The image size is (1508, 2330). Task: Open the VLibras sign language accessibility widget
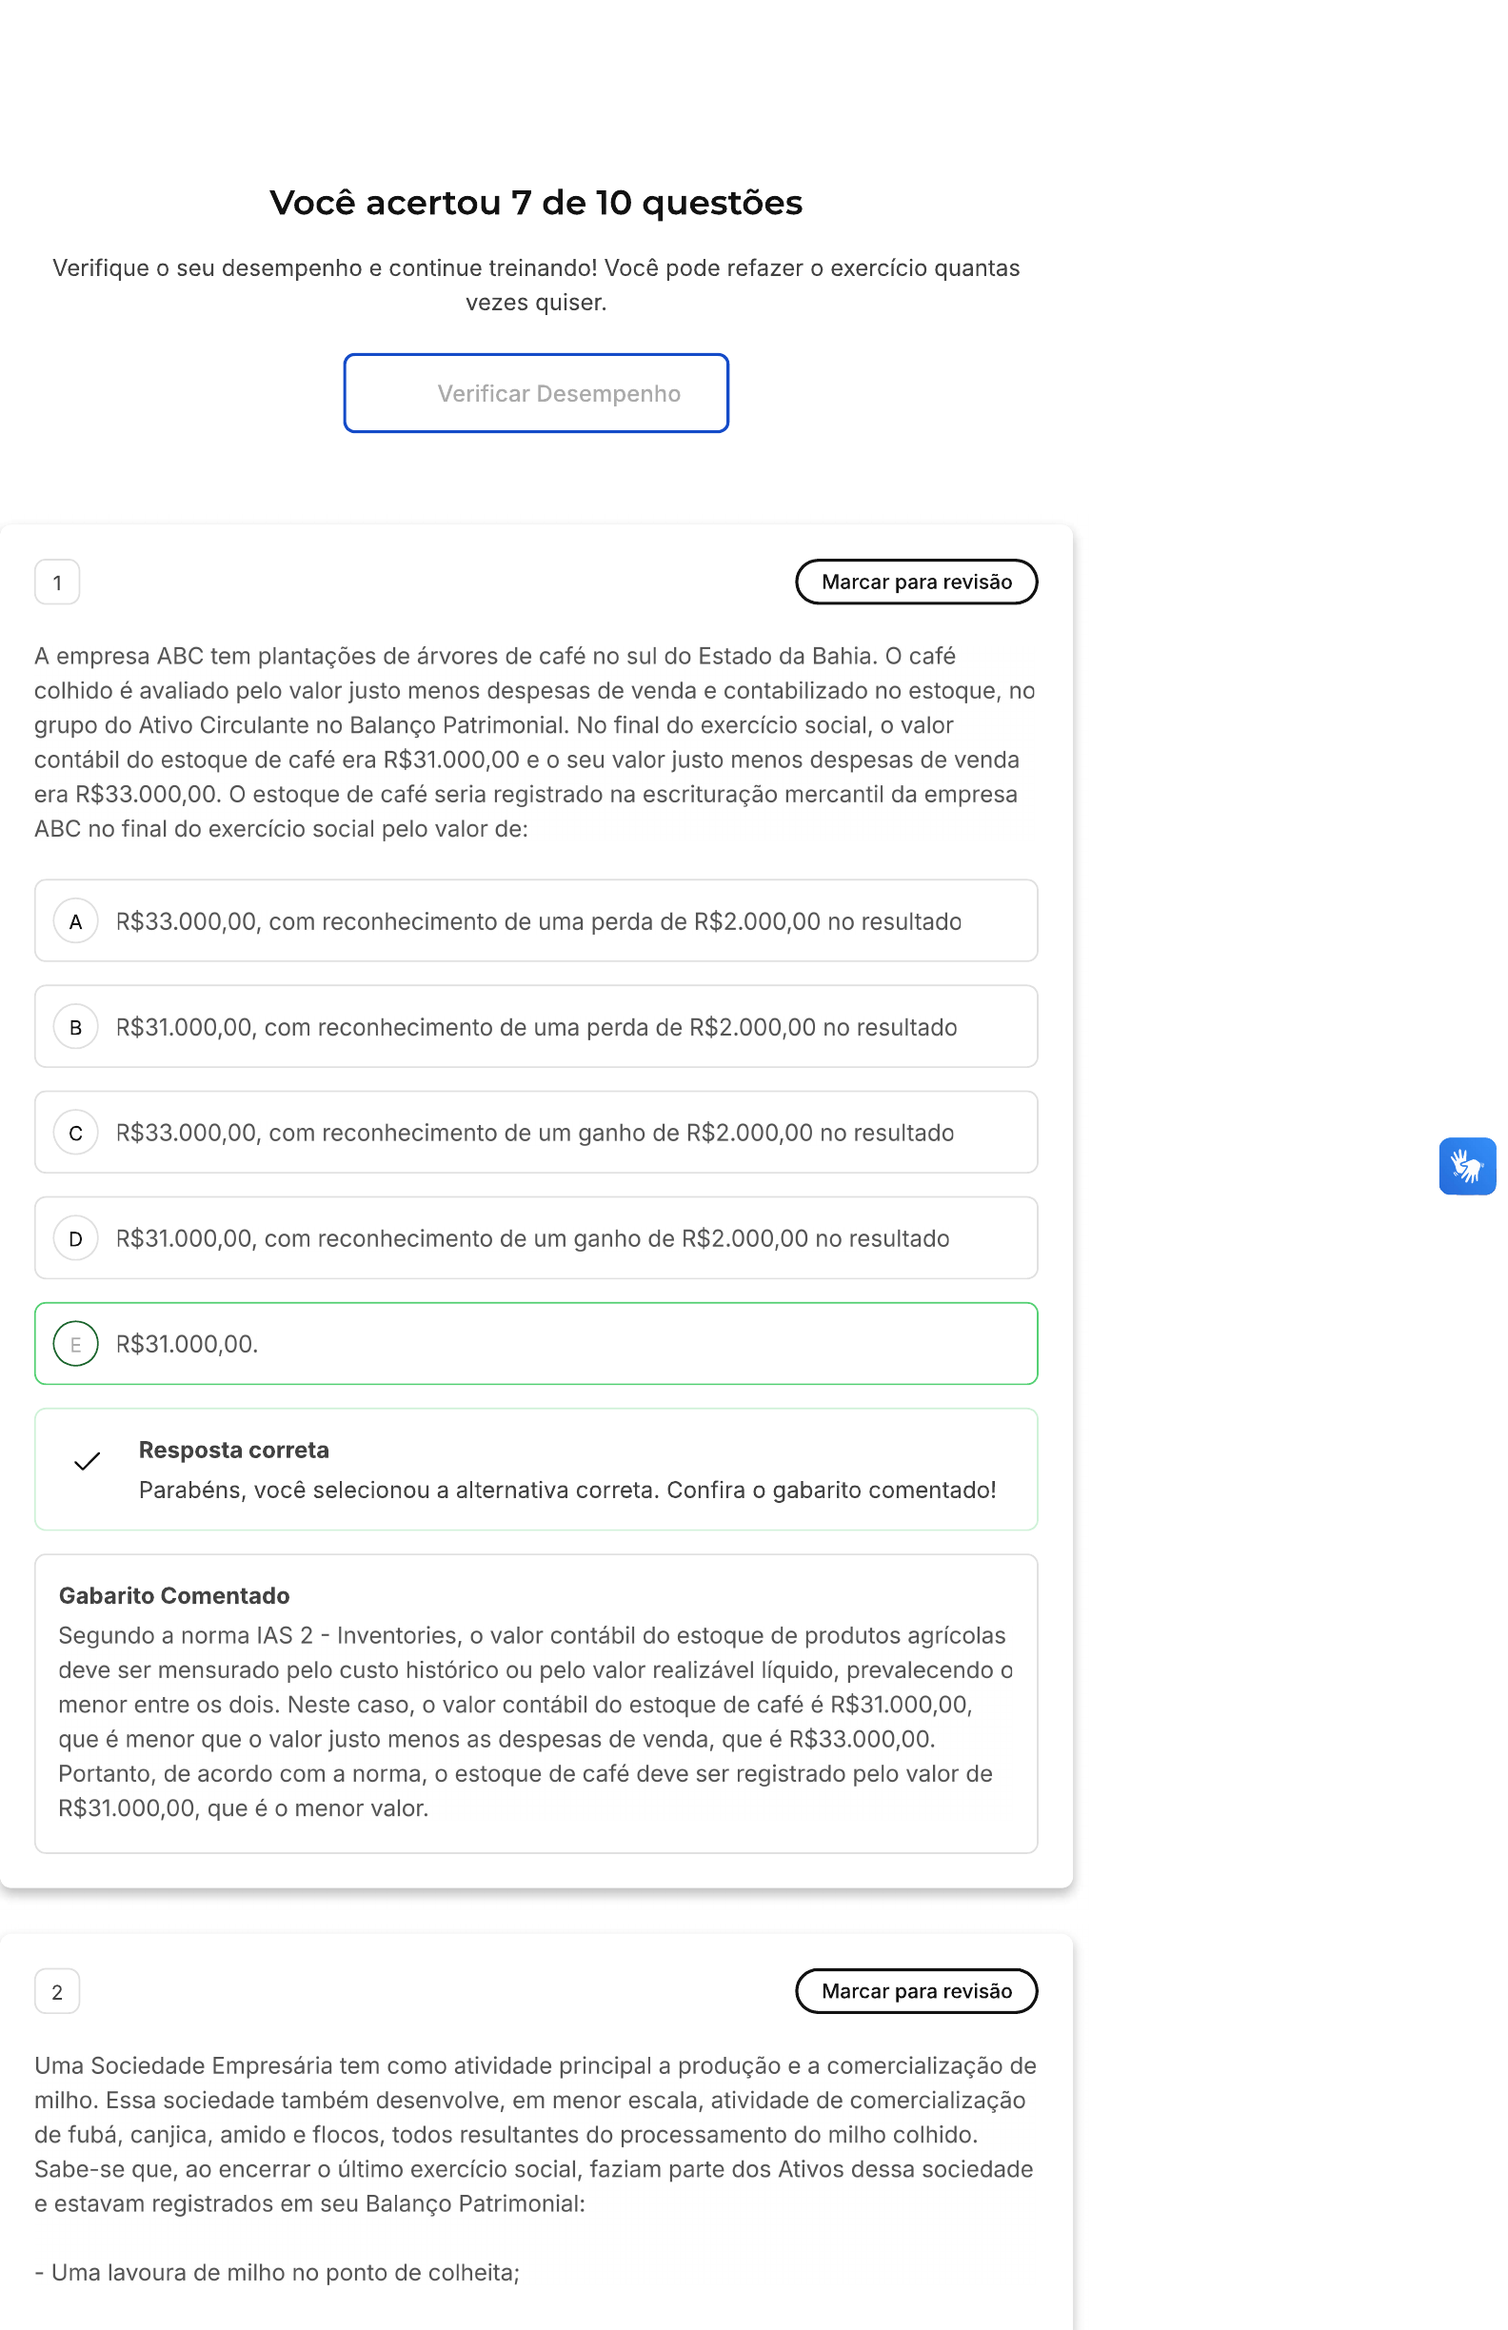pos(1466,1165)
